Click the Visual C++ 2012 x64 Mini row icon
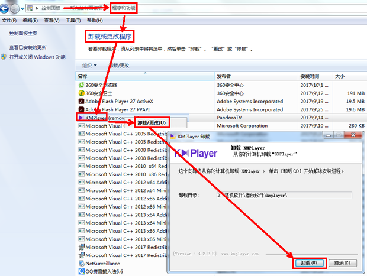 (81, 190)
